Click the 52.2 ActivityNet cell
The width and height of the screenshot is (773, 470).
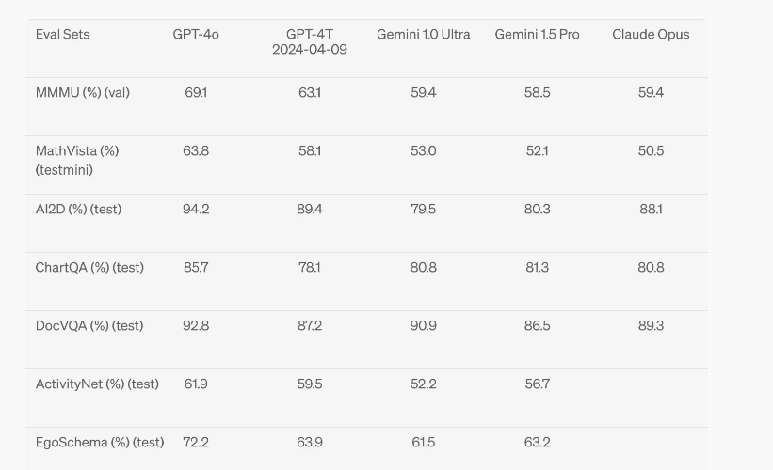click(x=423, y=384)
